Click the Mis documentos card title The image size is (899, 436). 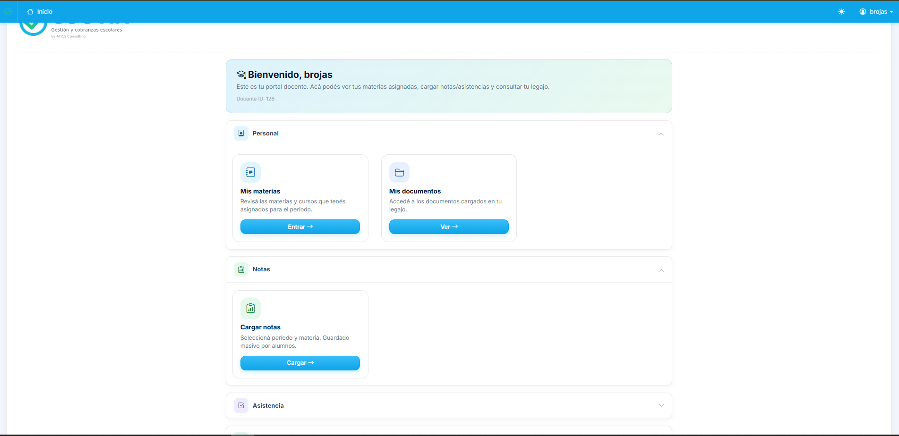[415, 191]
